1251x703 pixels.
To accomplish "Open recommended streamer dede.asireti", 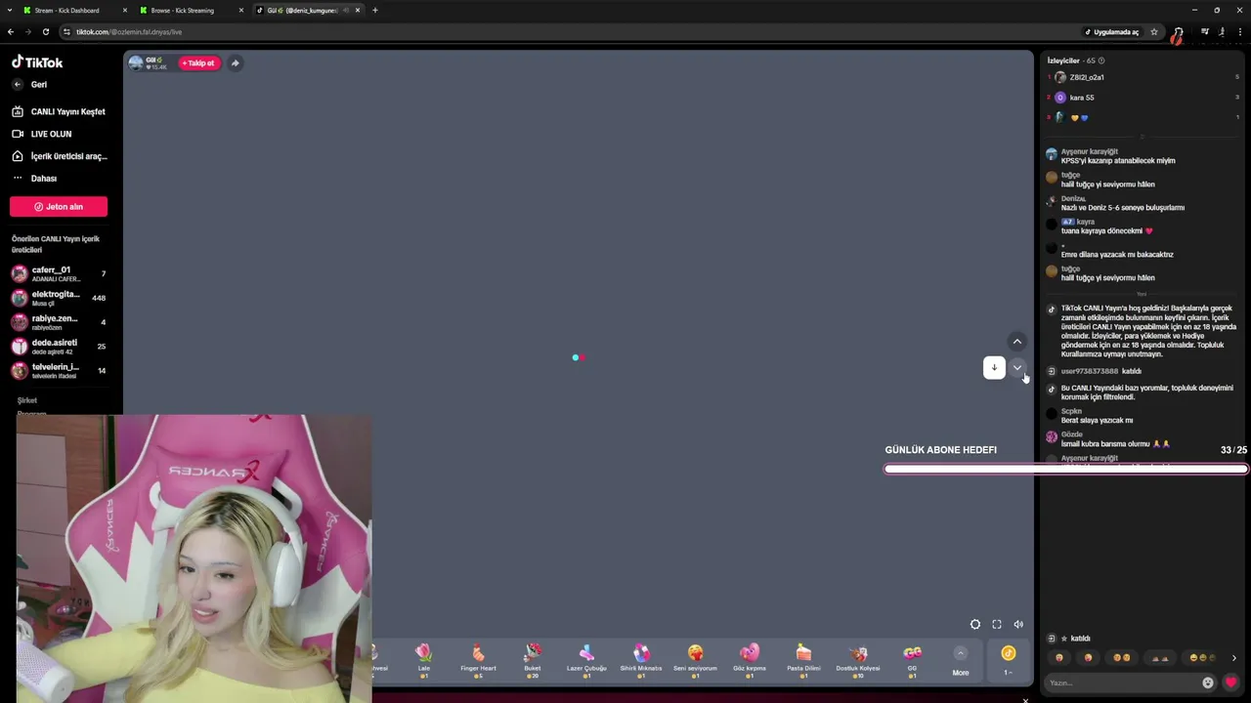I will [x=59, y=346].
